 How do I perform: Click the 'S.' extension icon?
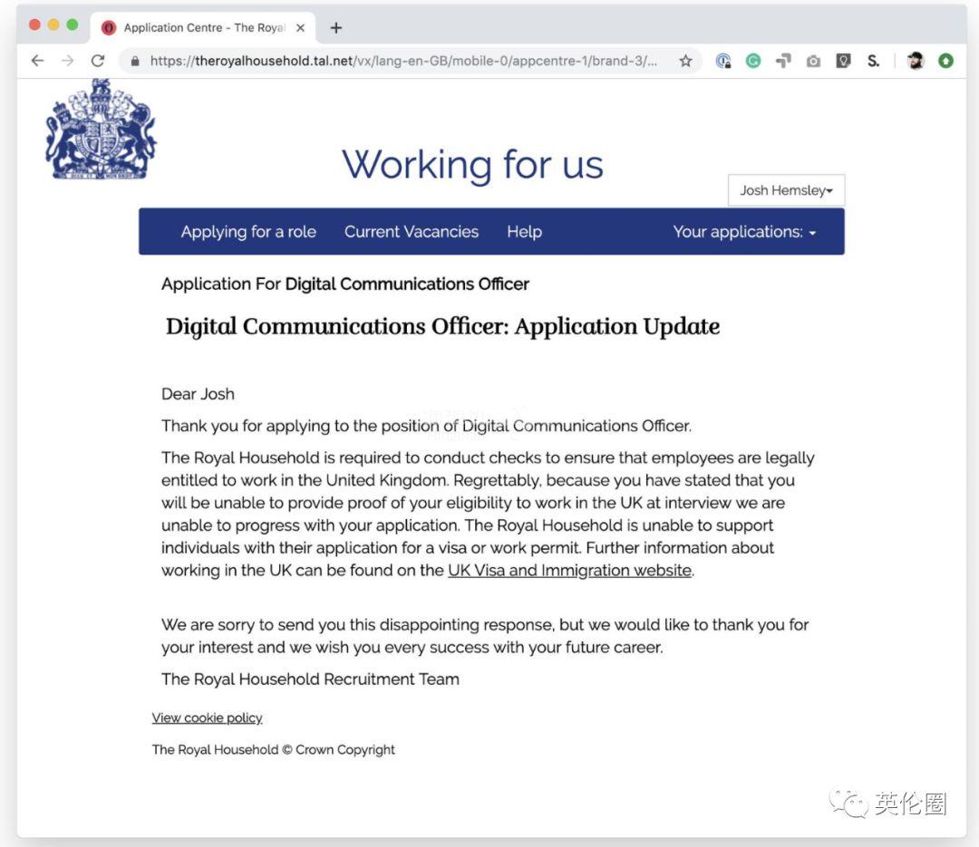pos(873,61)
